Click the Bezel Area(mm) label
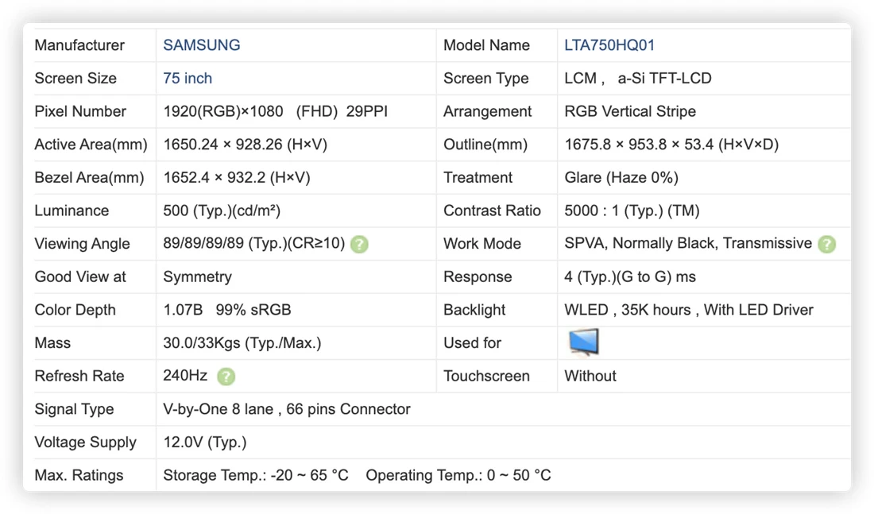Image resolution: width=874 pixels, height=514 pixels. (x=89, y=177)
